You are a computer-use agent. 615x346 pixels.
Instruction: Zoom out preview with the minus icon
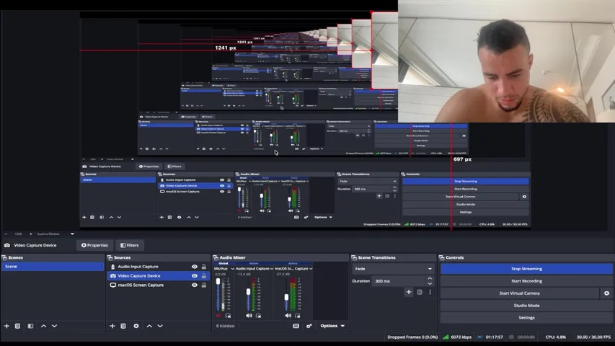click(x=6, y=234)
